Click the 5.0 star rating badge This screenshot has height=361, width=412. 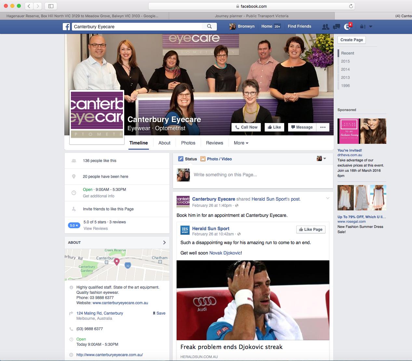[x=74, y=225]
